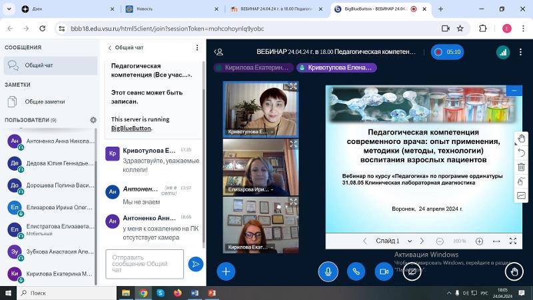Toggle the webcam sharing button
Screen dimensions: 533x300
pyautogui.click(x=384, y=271)
